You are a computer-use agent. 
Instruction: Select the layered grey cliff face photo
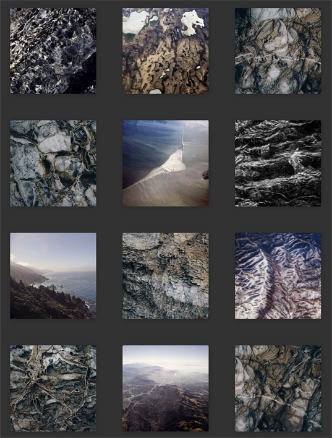(x=166, y=276)
